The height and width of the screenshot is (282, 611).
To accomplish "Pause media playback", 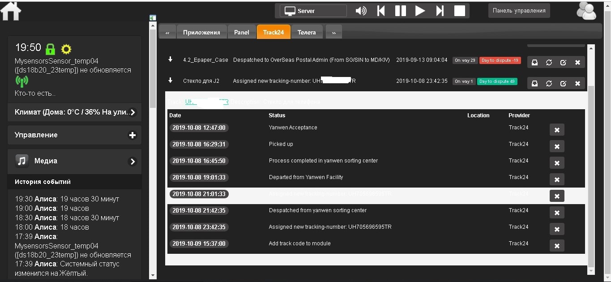I will [x=401, y=11].
